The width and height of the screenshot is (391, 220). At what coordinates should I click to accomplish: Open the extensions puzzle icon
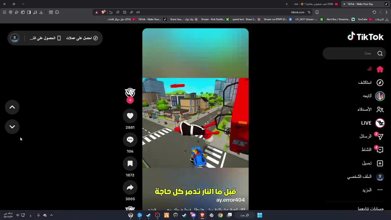[57, 12]
